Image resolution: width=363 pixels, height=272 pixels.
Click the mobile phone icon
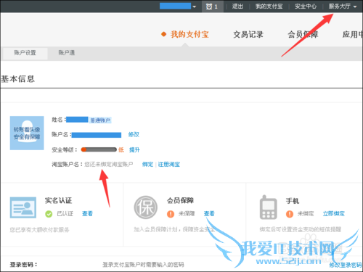coord(268,207)
